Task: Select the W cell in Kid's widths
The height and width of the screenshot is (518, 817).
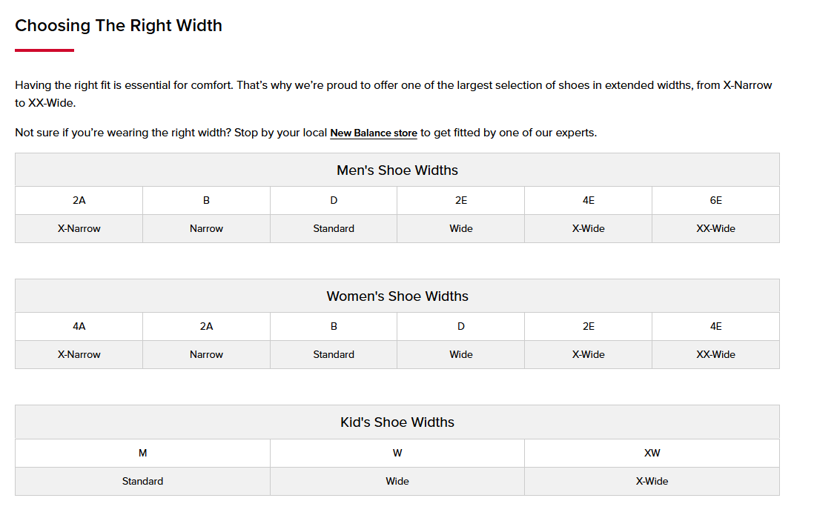Action: 397,453
